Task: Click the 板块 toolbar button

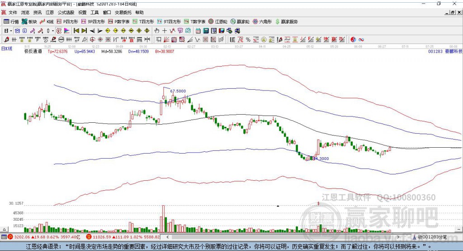Action: coord(29,22)
